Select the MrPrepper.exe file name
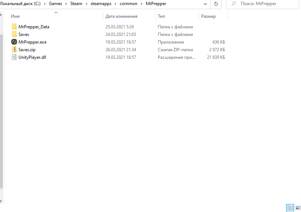Viewport: 301px width, 212px height. pyautogui.click(x=32, y=42)
